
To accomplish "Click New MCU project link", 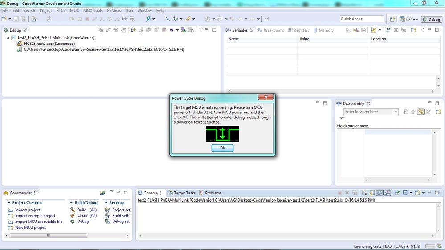I will [x=30, y=228].
